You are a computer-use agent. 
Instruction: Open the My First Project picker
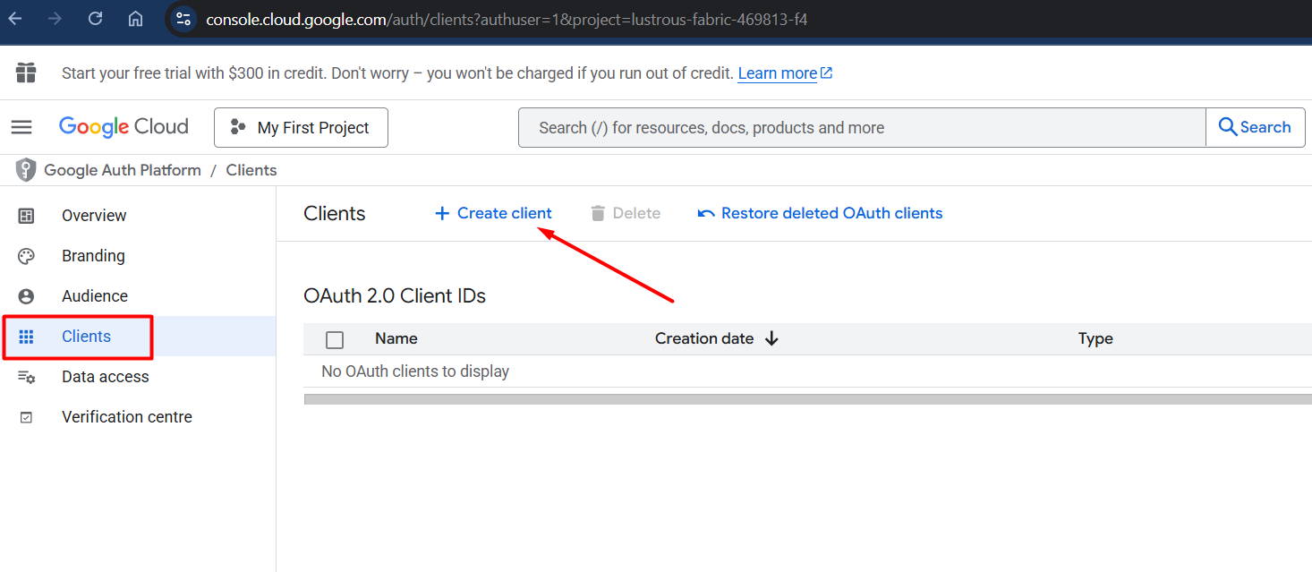click(x=301, y=127)
